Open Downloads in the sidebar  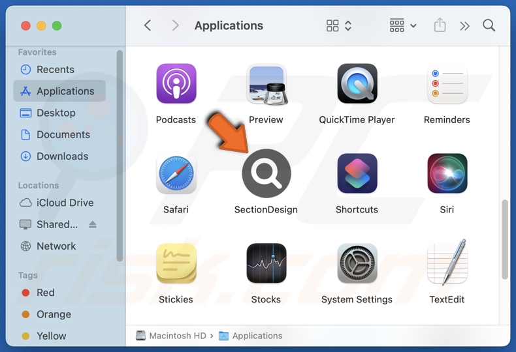pyautogui.click(x=59, y=156)
